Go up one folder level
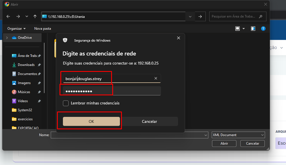This screenshot has width=286, height=165. (35, 16)
